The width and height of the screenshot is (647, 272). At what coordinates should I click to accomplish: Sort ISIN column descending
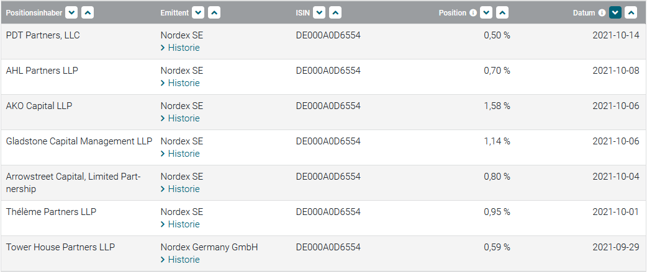pyautogui.click(x=319, y=12)
